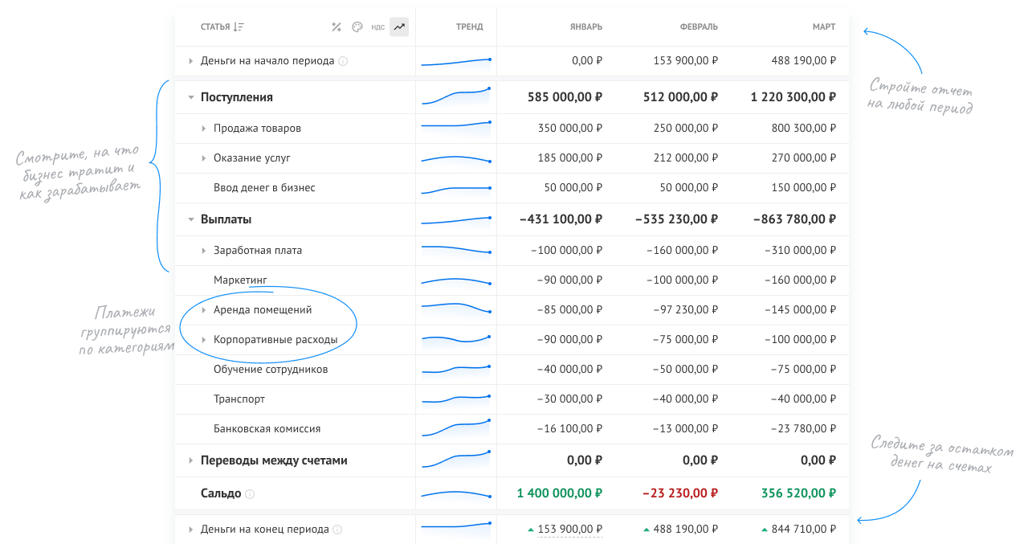This screenshot has height=544, width=1024.
Task: Open the trend sparkline for Сальдо
Action: 455,494
